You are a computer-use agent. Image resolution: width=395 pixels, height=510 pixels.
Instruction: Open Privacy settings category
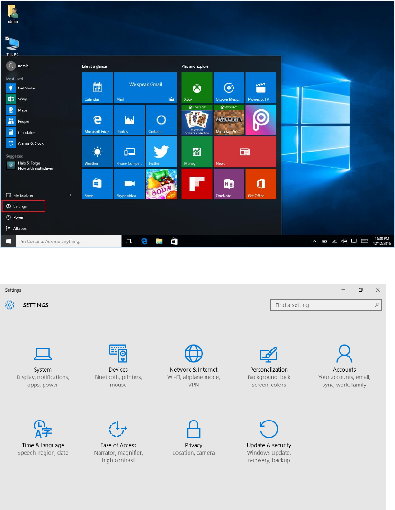click(194, 438)
